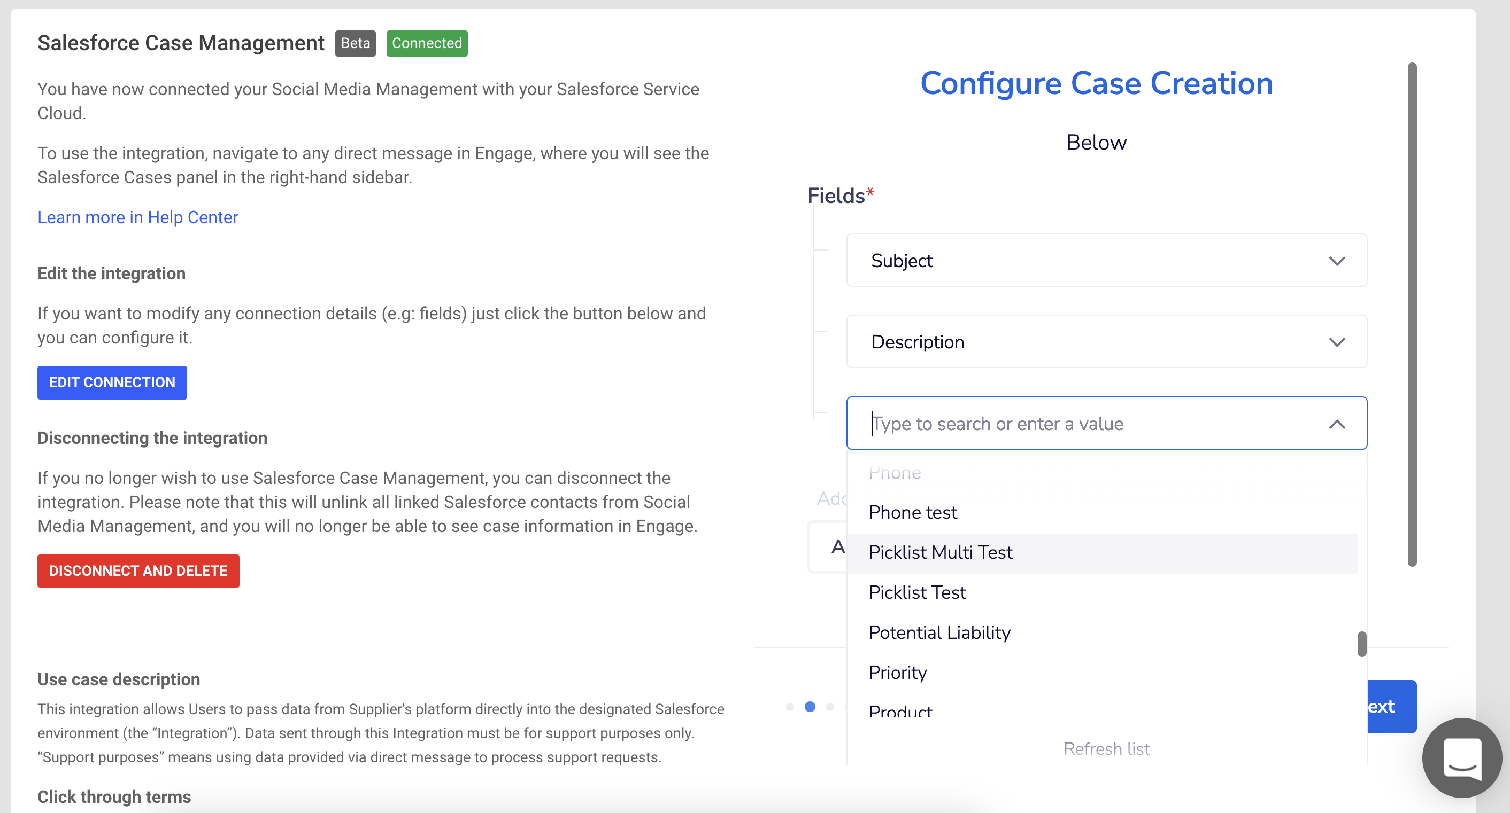
Task: Expand the Description field dropdown
Action: pyautogui.click(x=1107, y=342)
